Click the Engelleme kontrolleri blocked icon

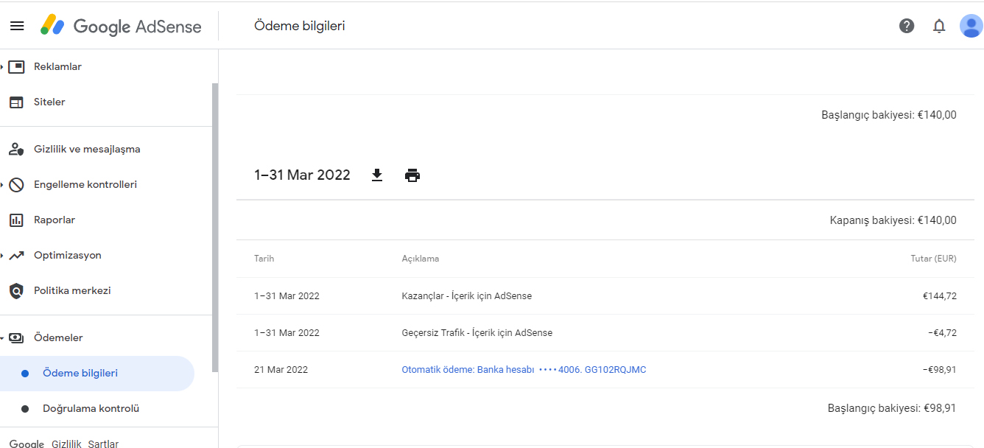tap(16, 184)
